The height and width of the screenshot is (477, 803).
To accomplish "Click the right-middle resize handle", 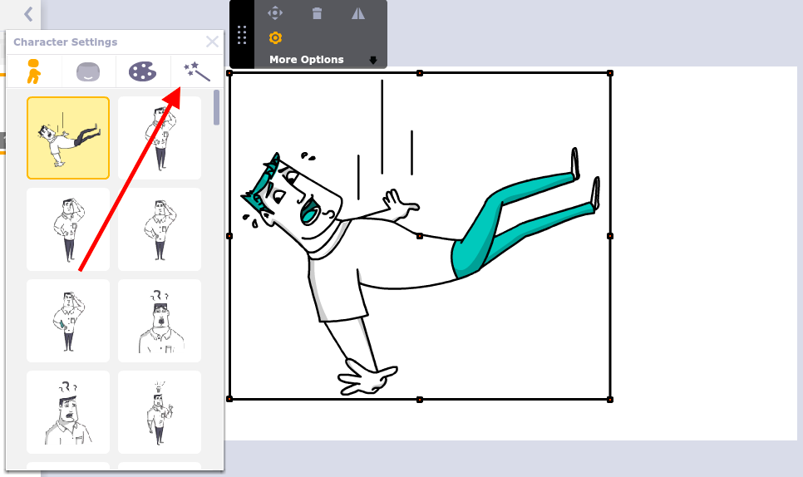I will click(x=610, y=236).
